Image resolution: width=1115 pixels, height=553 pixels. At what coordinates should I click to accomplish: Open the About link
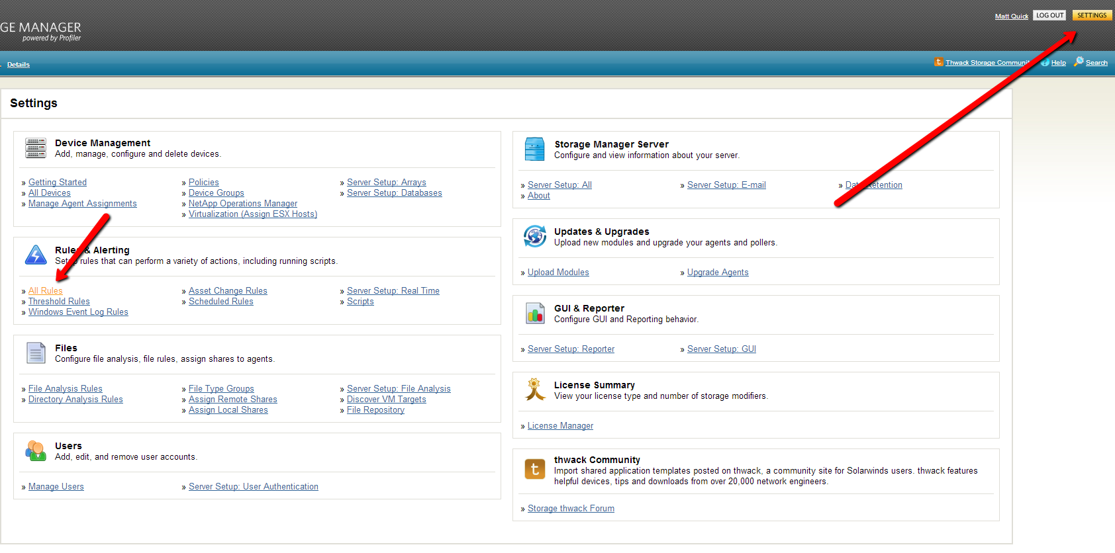539,196
